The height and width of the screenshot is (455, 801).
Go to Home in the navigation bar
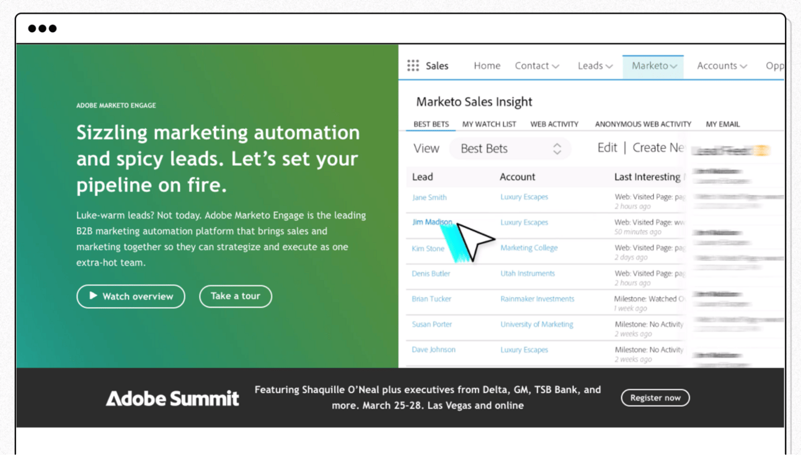coord(487,65)
